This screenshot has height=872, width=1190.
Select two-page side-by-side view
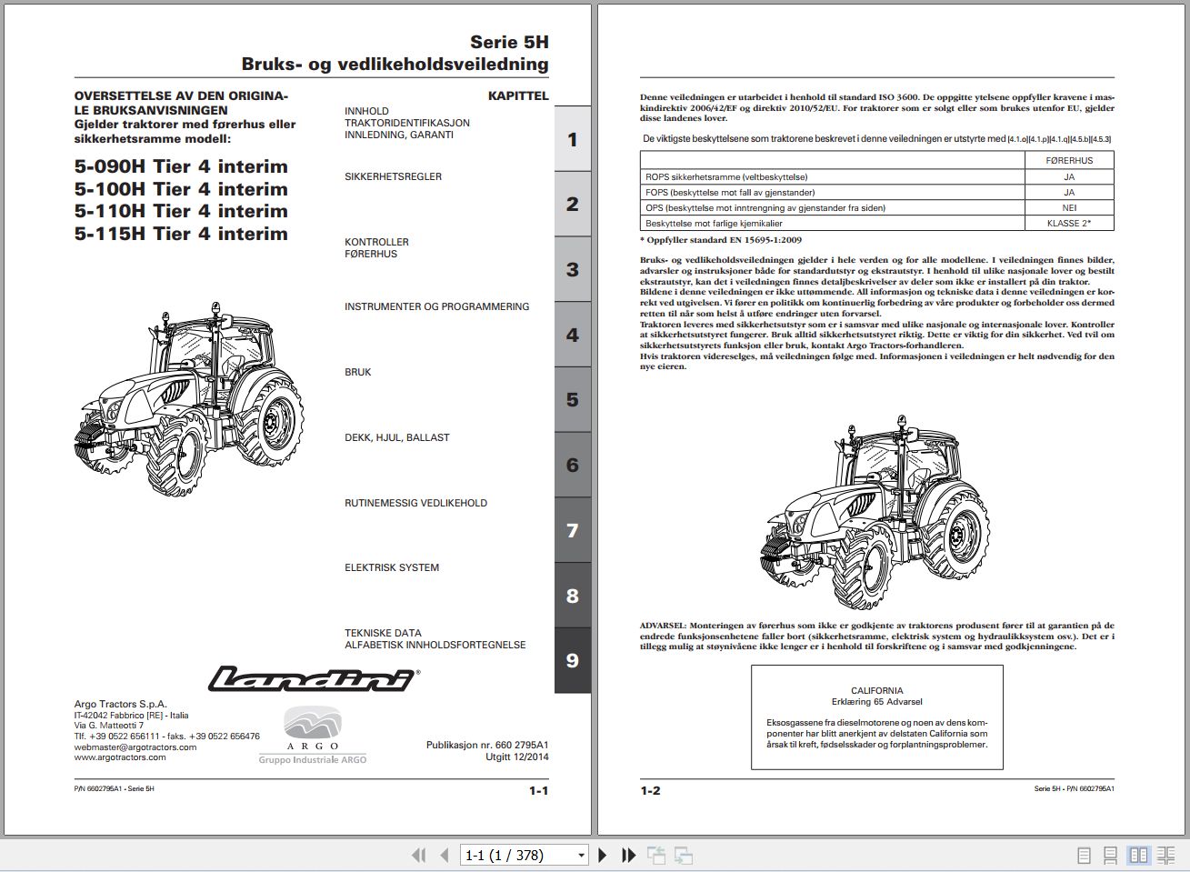click(1138, 856)
